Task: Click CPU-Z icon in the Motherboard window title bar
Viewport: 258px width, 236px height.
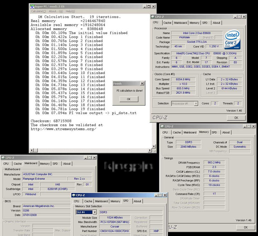Action: [3, 158]
